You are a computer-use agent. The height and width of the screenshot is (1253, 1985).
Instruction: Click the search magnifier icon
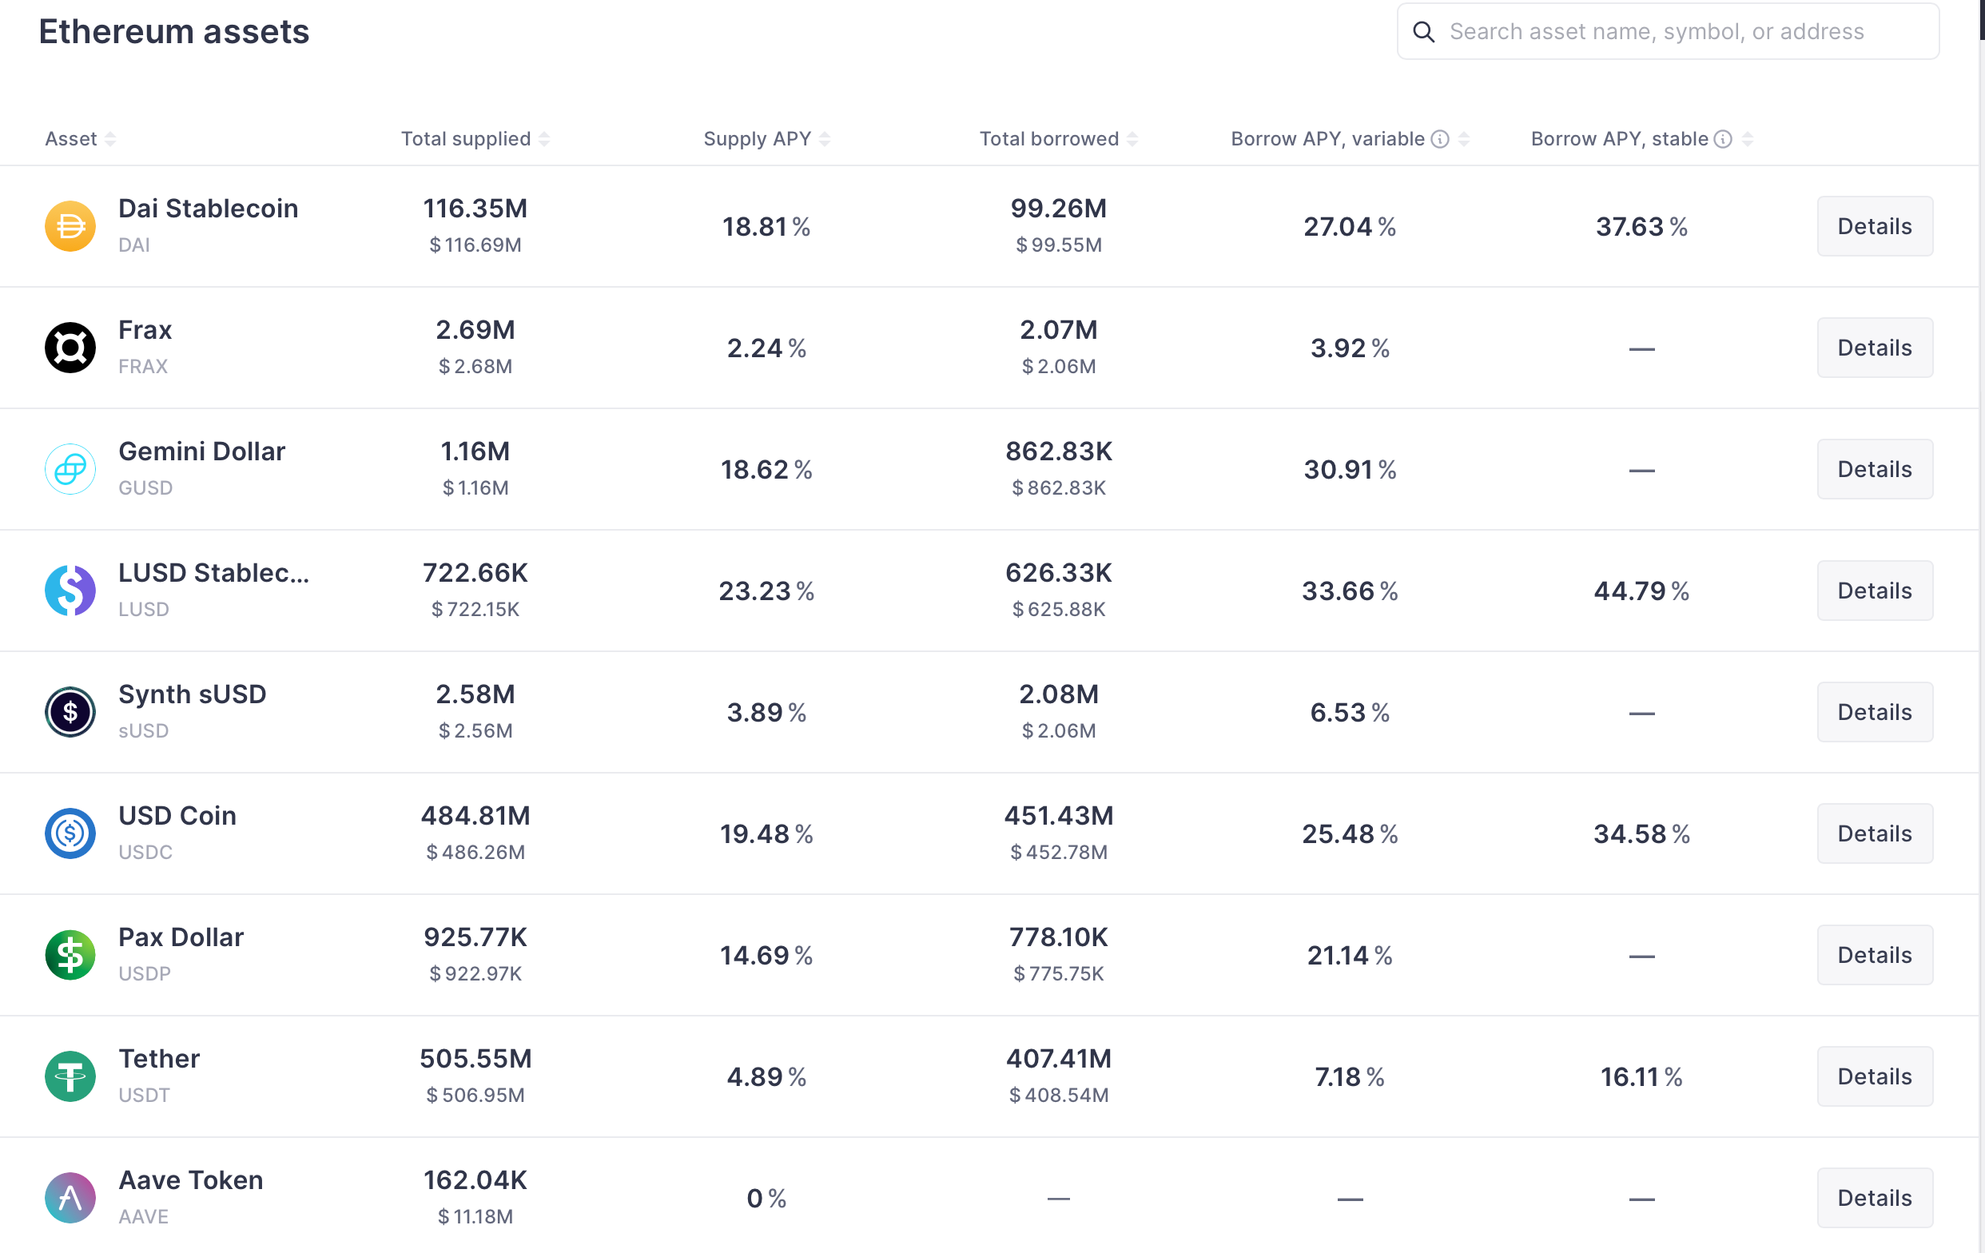click(1424, 31)
